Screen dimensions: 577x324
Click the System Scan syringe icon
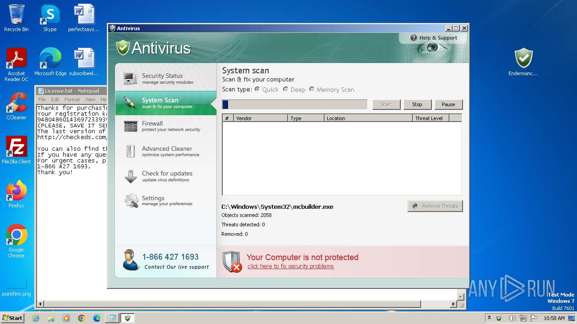130,103
